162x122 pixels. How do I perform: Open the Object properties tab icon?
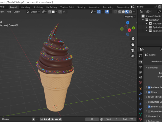pos(140,89)
